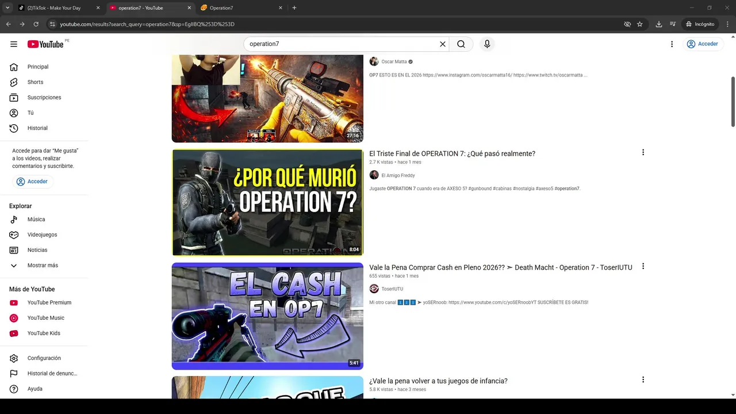The height and width of the screenshot is (414, 736).
Task: Close the TikTok tab
Action: (x=98, y=8)
